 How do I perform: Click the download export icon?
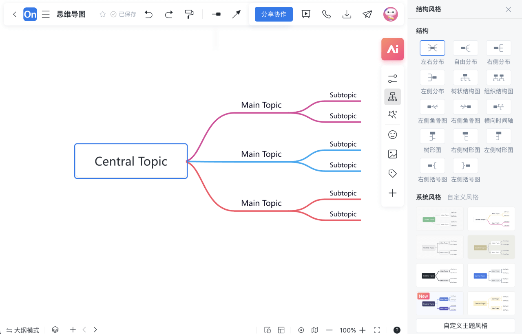[347, 14]
